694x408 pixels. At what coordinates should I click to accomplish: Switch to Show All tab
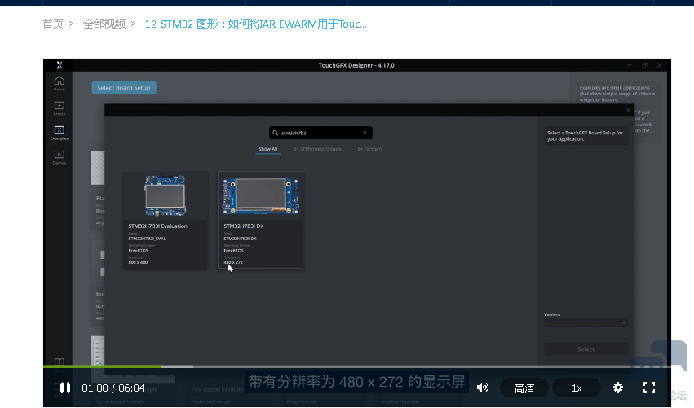click(267, 149)
